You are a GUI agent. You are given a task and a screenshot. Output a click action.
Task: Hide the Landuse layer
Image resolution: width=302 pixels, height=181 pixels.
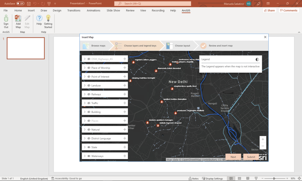(89, 86)
